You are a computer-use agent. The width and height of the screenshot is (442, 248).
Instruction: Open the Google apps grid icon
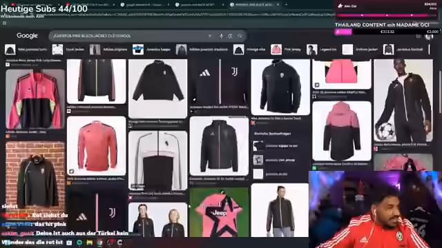tap(419, 37)
